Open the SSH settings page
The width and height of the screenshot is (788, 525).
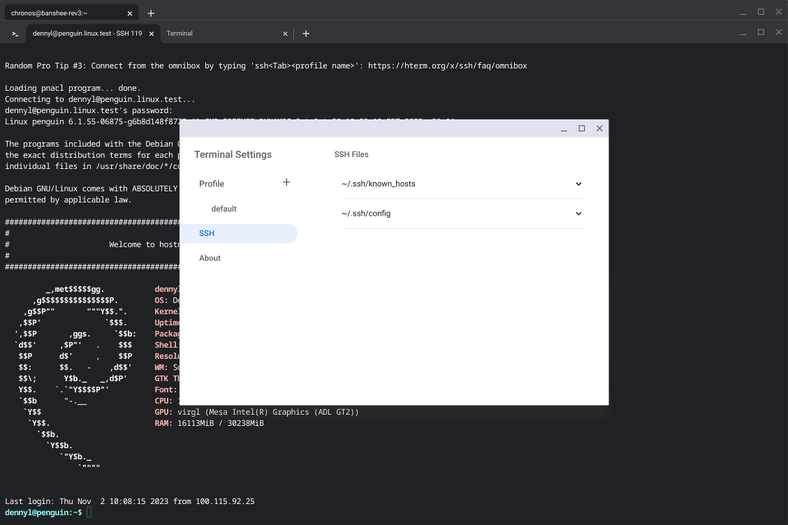(x=239, y=234)
